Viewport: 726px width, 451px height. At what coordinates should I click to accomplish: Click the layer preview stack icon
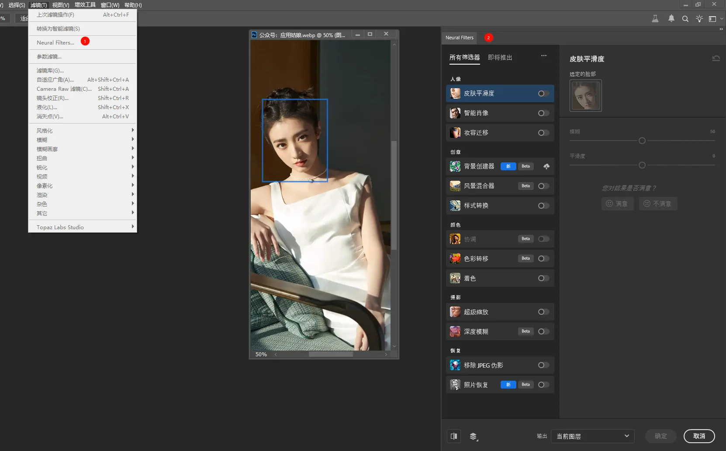[x=474, y=436]
